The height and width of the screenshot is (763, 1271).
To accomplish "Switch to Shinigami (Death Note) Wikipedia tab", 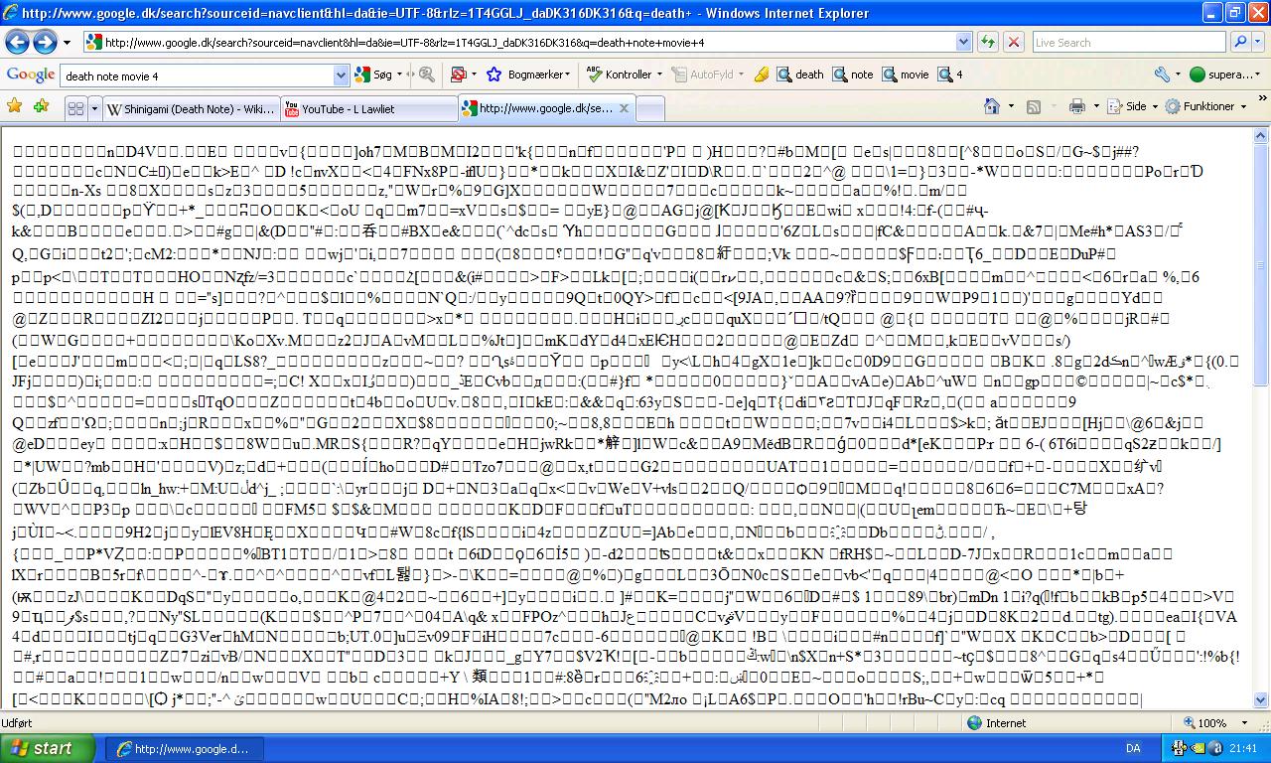I will pyautogui.click(x=192, y=108).
